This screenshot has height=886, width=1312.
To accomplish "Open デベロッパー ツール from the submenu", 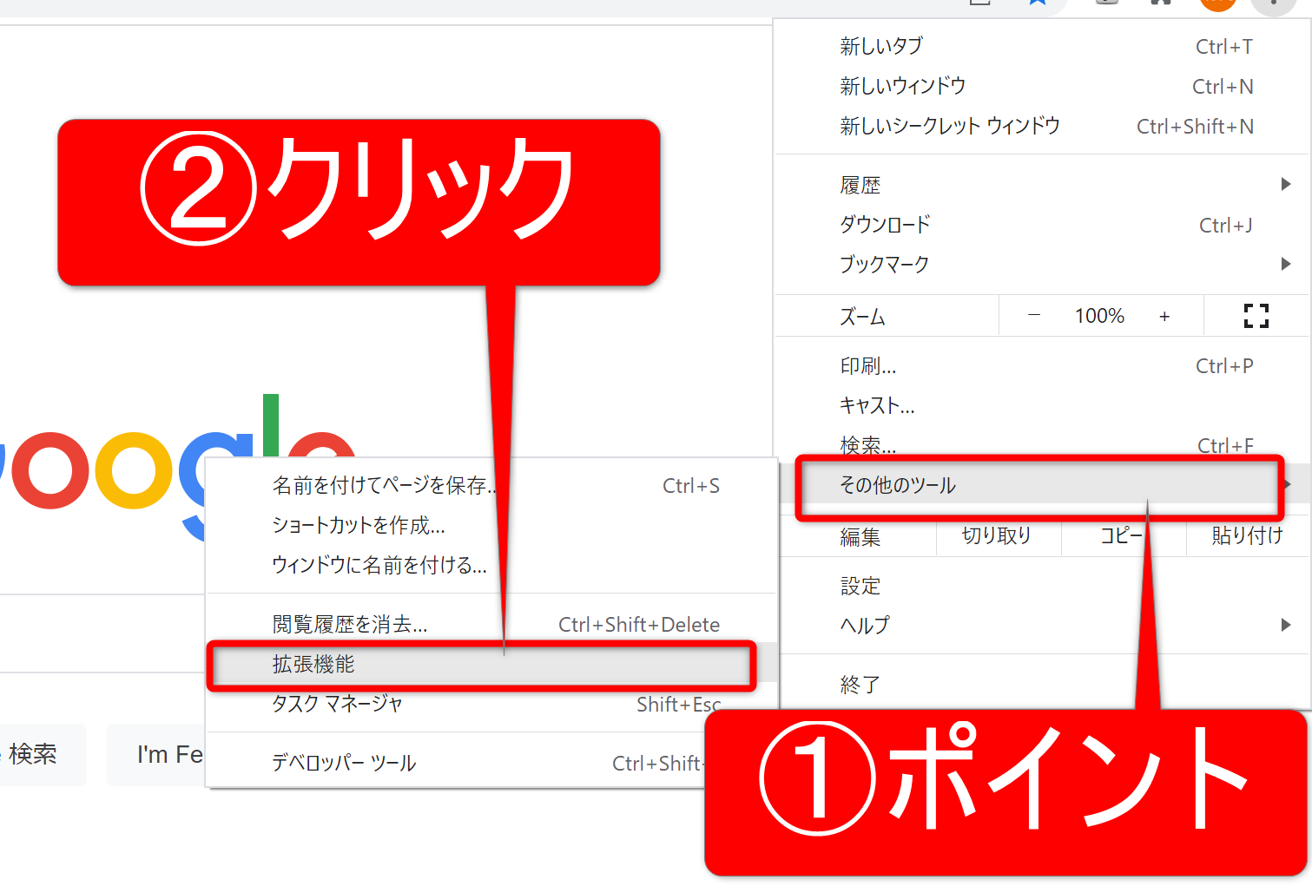I will pyautogui.click(x=345, y=763).
